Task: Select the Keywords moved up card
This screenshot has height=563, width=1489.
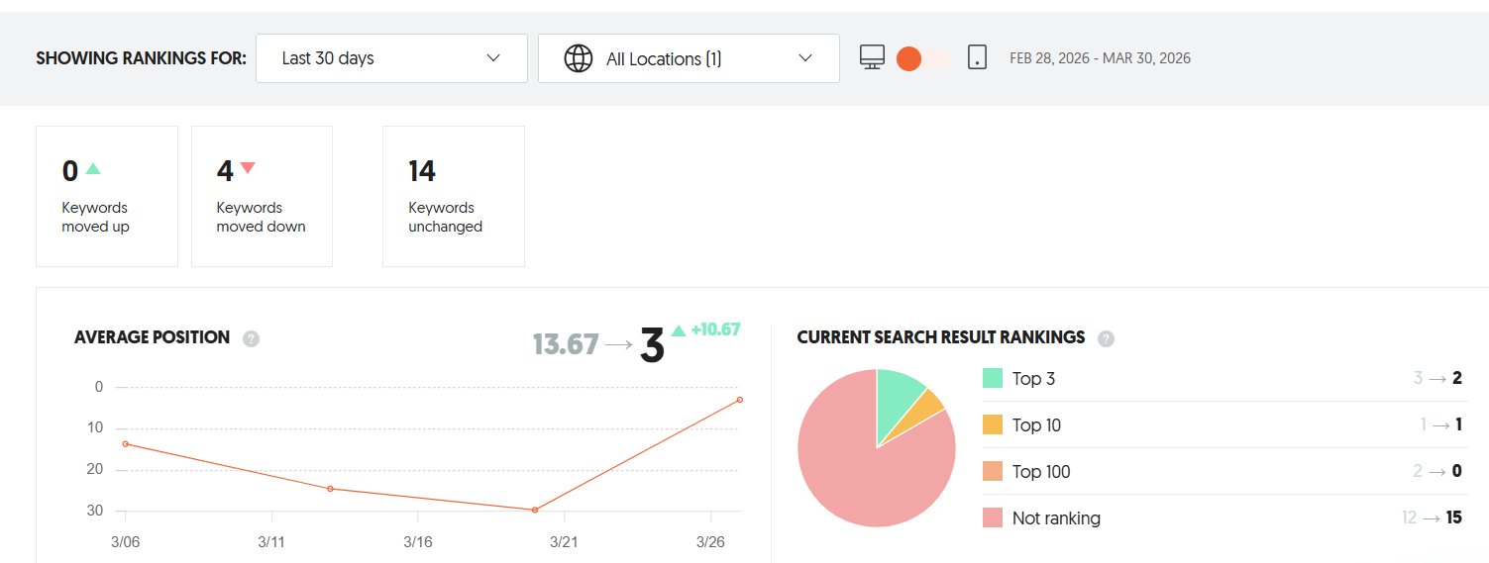Action: pyautogui.click(x=107, y=196)
